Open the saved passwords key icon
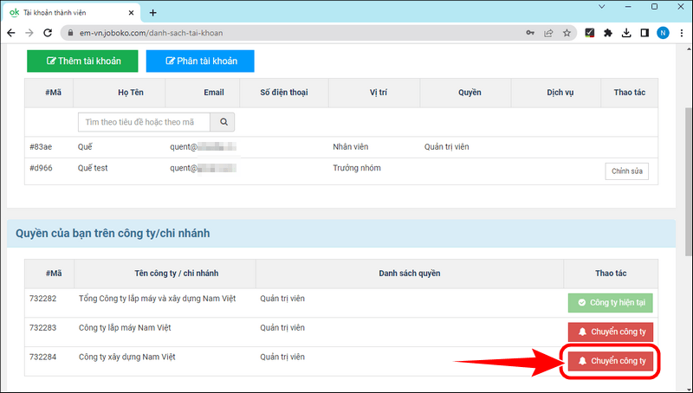The height and width of the screenshot is (393, 693). 529,33
